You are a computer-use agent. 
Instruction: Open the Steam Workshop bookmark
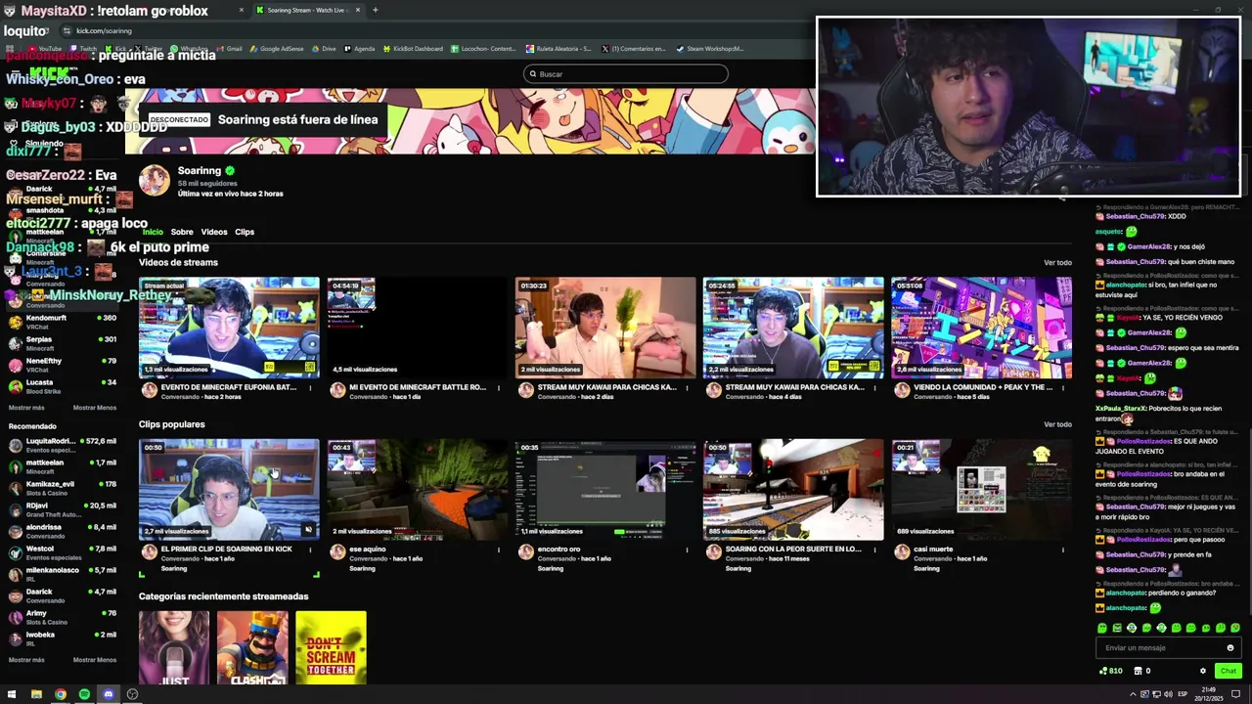point(710,48)
